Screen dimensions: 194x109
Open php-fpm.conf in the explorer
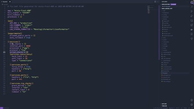pyautogui.click(x=168, y=27)
